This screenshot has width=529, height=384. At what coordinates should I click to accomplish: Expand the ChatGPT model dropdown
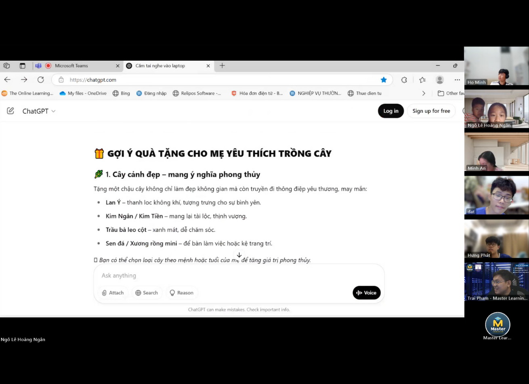pyautogui.click(x=39, y=111)
